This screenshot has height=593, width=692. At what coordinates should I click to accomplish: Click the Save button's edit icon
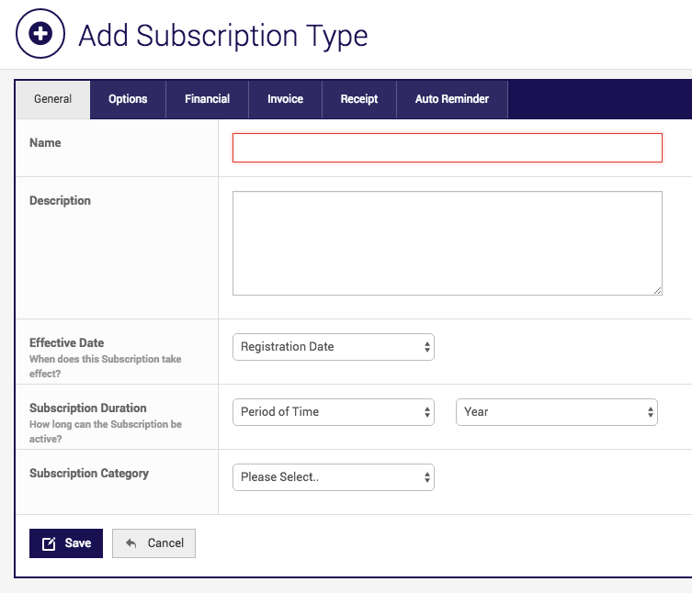pyautogui.click(x=50, y=543)
